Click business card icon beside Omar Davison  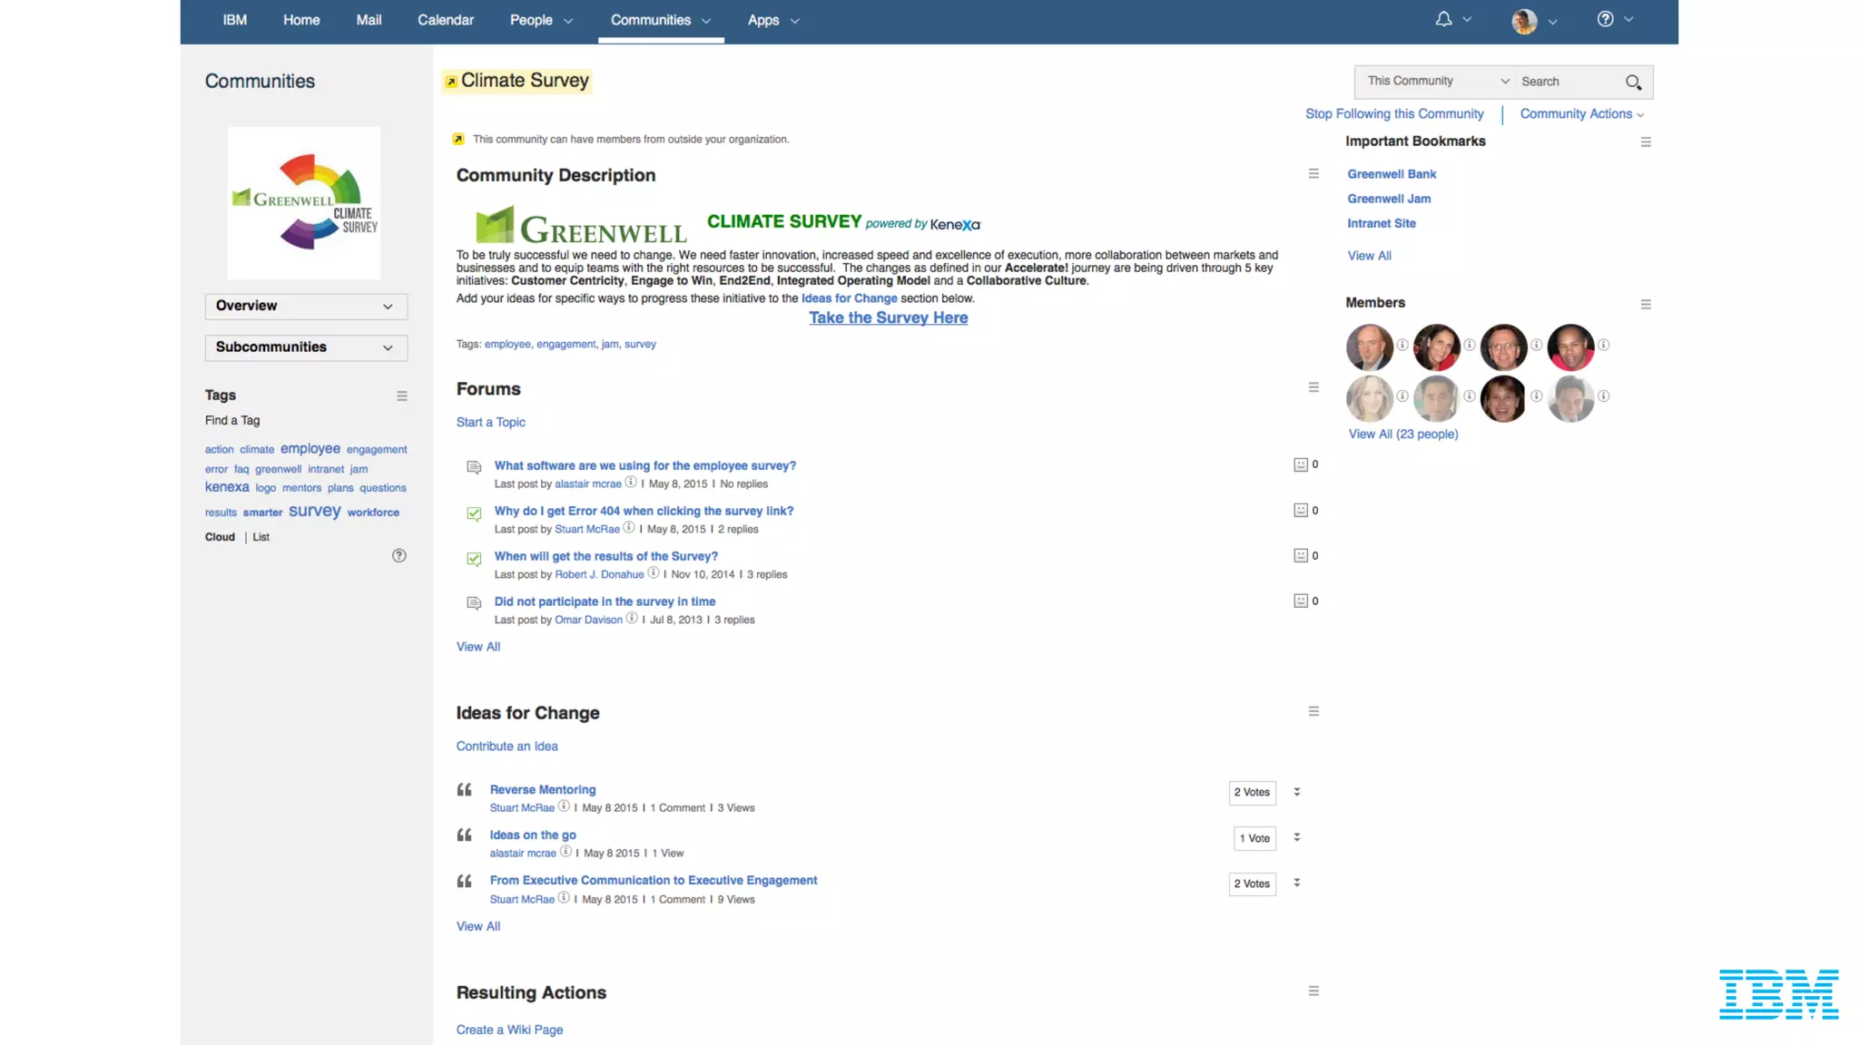[632, 619]
